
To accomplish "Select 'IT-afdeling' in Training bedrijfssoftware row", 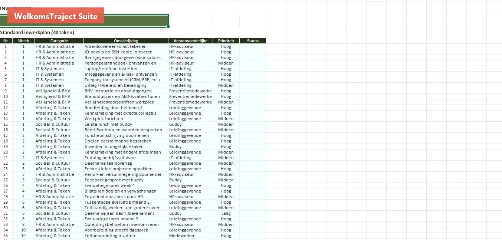I will pyautogui.click(x=191, y=158).
